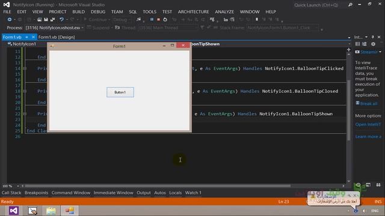The width and height of the screenshot is (385, 216).
Task: Click the Save All toolbar icon
Action: (x=52, y=19)
